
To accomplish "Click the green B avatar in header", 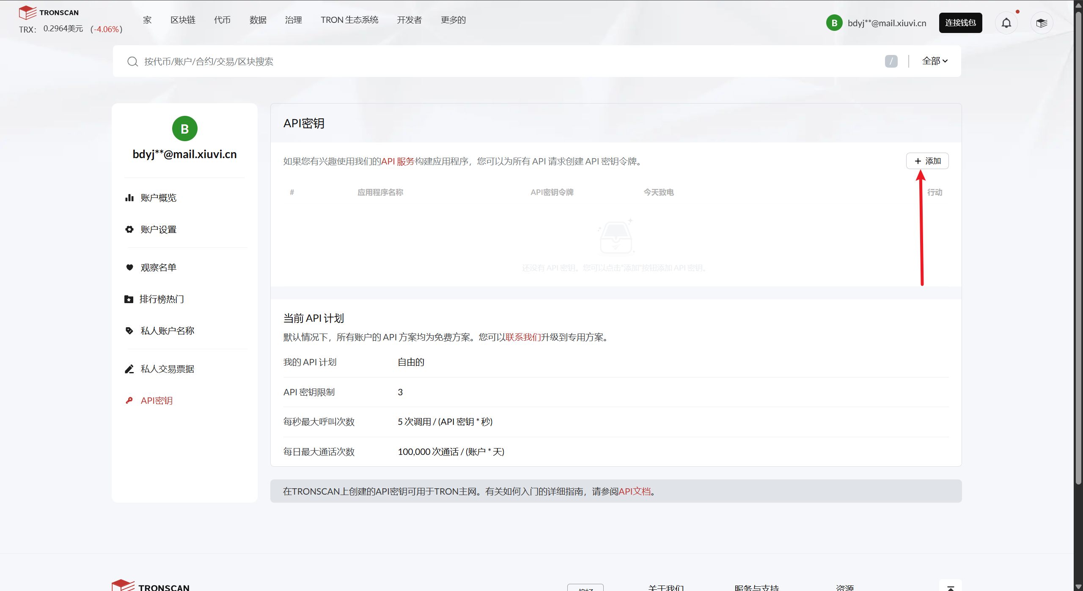I will (x=834, y=23).
